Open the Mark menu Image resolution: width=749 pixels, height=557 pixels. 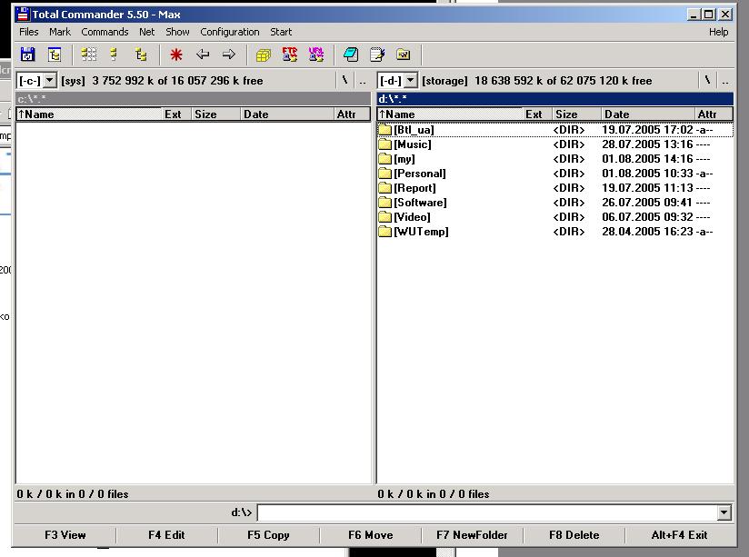60,32
